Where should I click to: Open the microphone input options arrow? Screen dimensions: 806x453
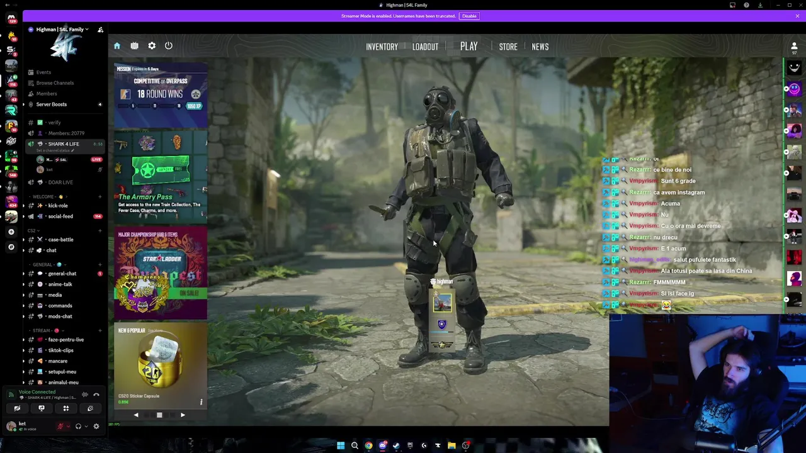pyautogui.click(x=68, y=426)
